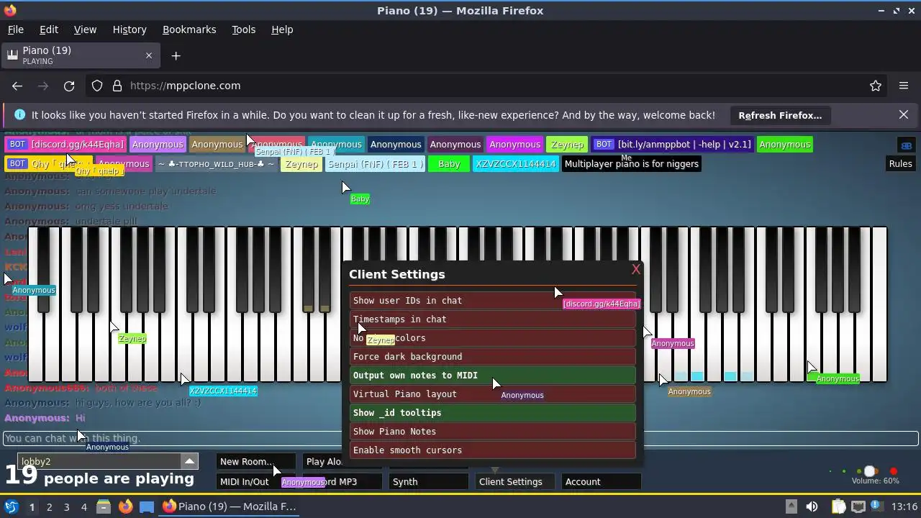The width and height of the screenshot is (921, 518).
Task: Go back using Firefox back arrow
Action: 17,86
